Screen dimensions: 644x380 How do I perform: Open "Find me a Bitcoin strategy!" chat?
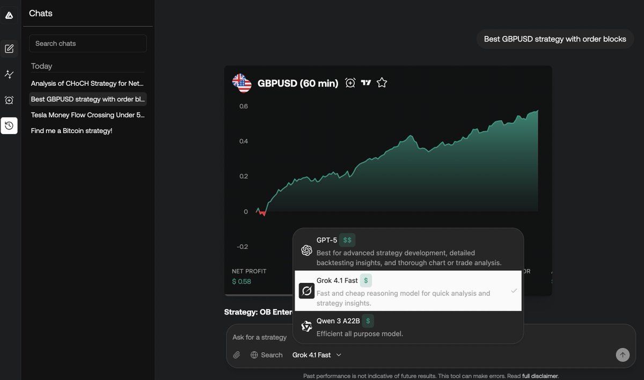click(x=72, y=130)
